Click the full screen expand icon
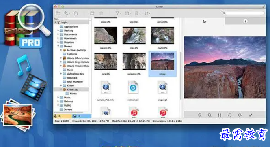 (x=251, y=115)
